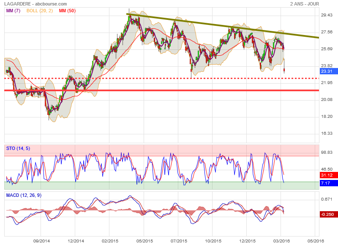Click the 2 ANS - JOUR period label
This screenshot has width=338, height=245.
point(304,4)
